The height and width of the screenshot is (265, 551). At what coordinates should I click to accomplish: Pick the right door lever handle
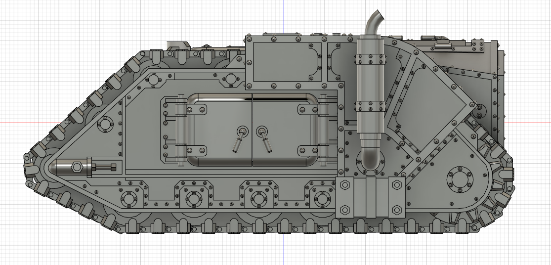264,139
